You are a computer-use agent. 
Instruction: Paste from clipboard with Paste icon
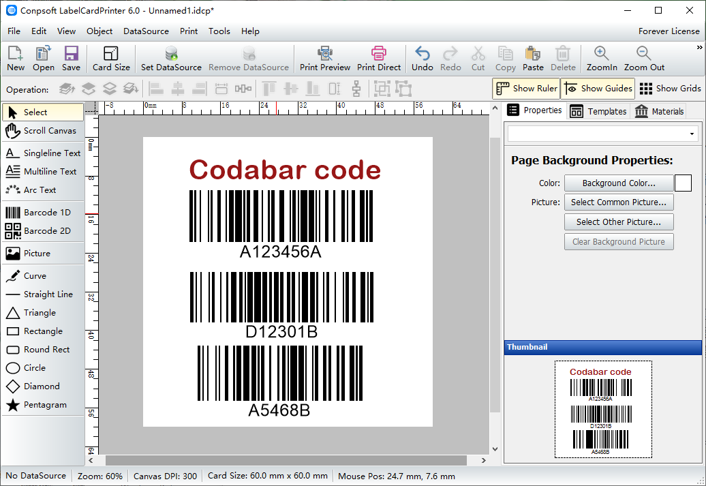(533, 59)
